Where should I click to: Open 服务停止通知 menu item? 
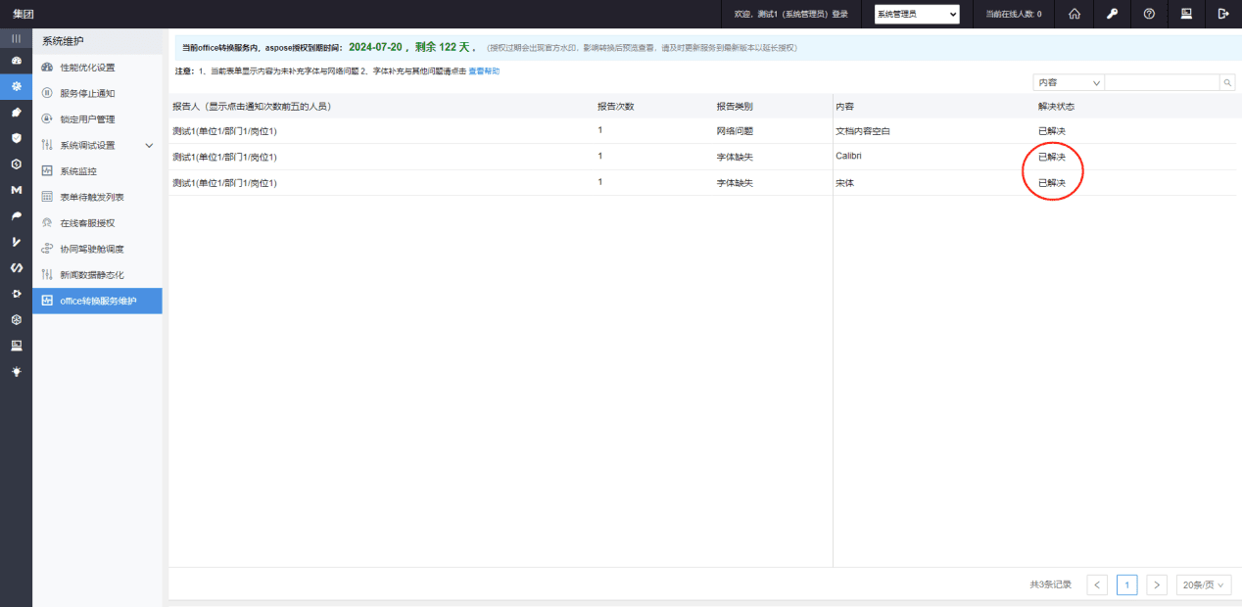(x=97, y=93)
